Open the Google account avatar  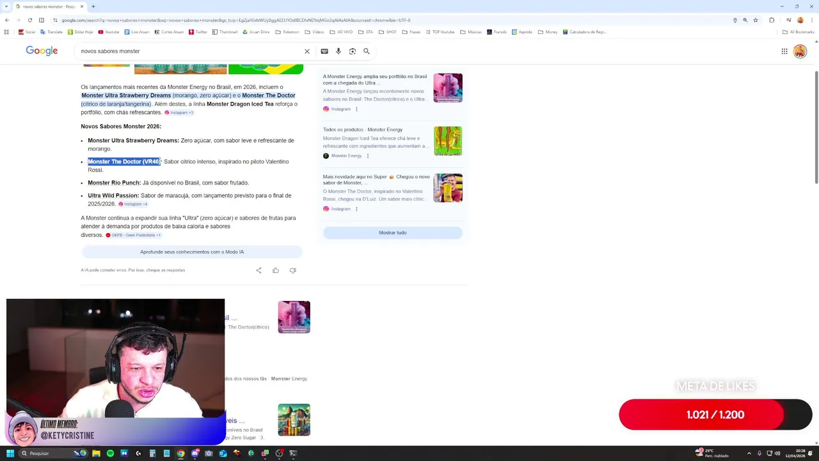pyautogui.click(x=800, y=51)
